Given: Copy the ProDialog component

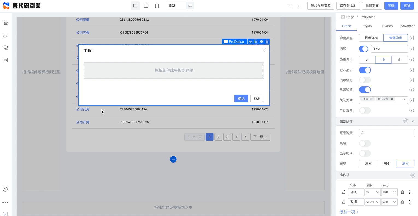Looking at the screenshot, I should (x=256, y=41).
